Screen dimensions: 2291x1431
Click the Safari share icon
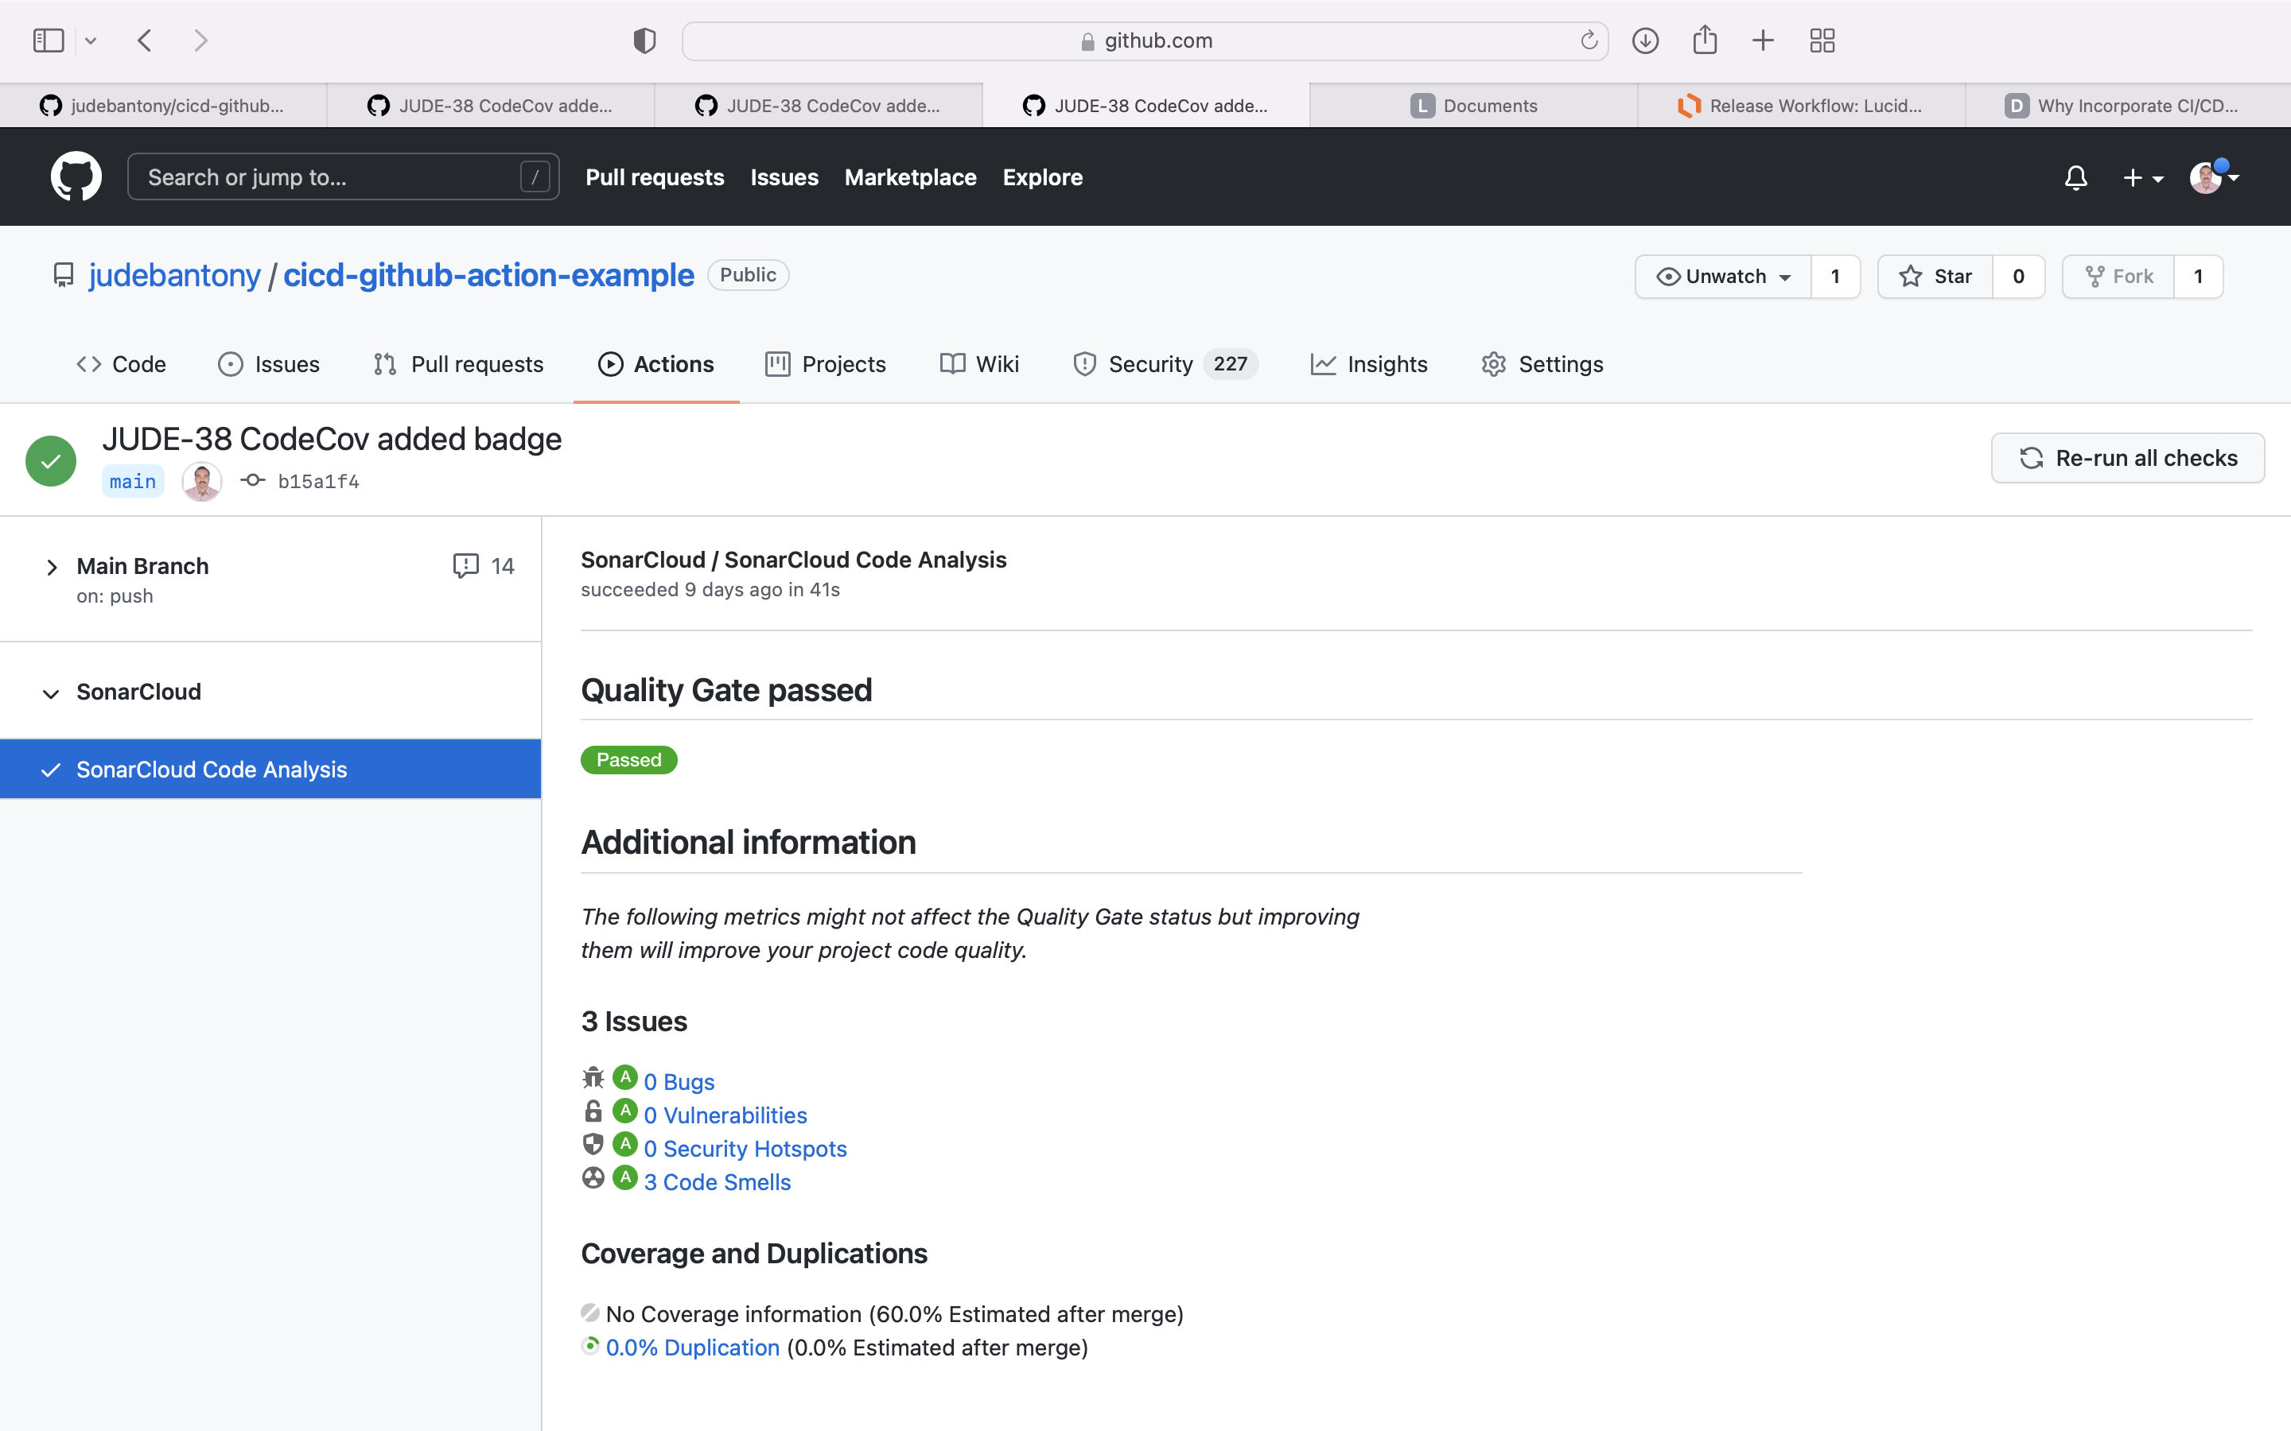coord(1704,40)
